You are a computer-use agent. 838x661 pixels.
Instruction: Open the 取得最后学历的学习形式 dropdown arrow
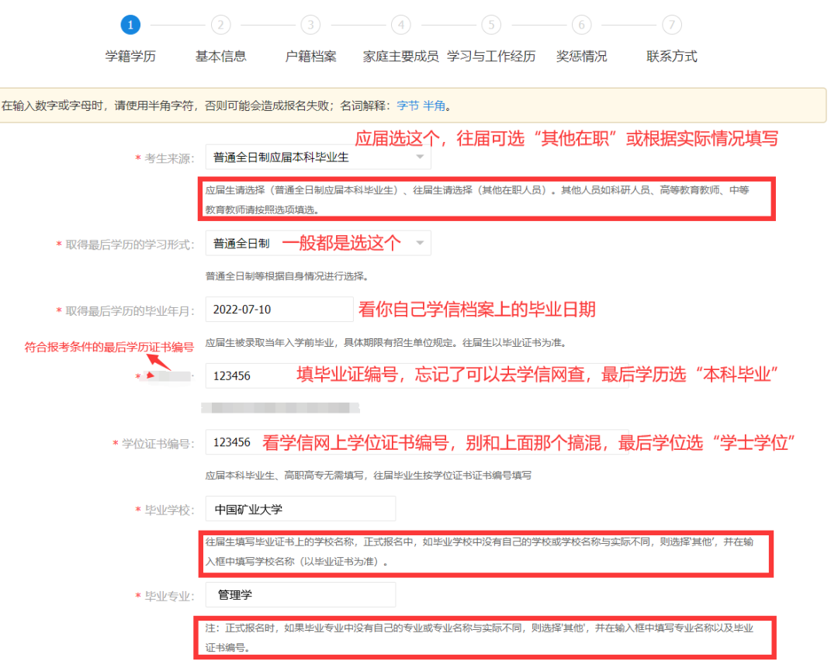click(x=420, y=244)
